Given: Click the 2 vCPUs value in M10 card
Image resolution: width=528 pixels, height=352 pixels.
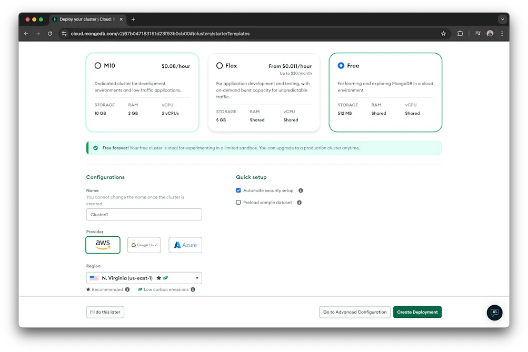Looking at the screenshot, I should click(x=171, y=114).
